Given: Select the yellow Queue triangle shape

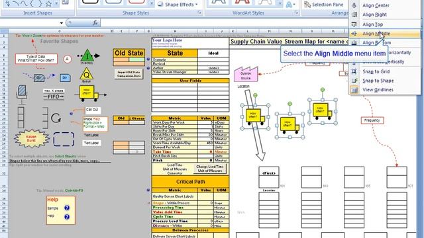Looking at the screenshot, I should 87,73.
